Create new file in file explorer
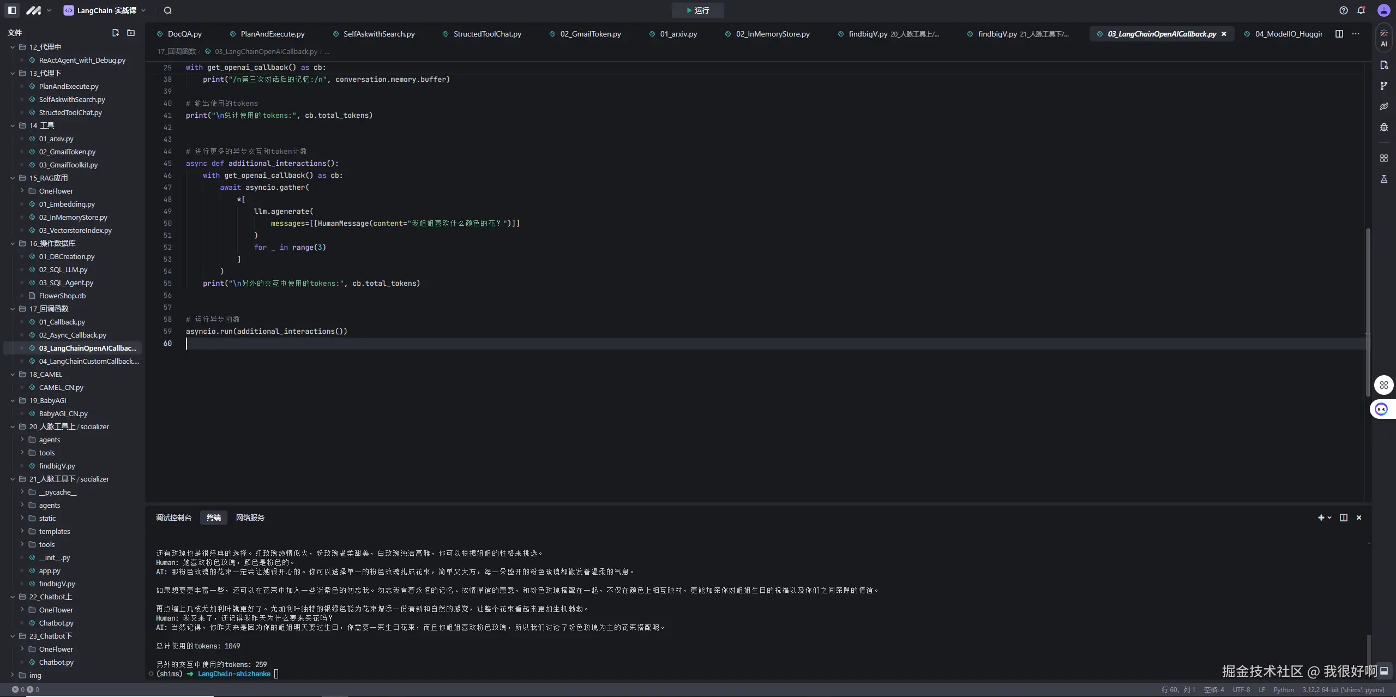This screenshot has width=1396, height=697. point(115,33)
